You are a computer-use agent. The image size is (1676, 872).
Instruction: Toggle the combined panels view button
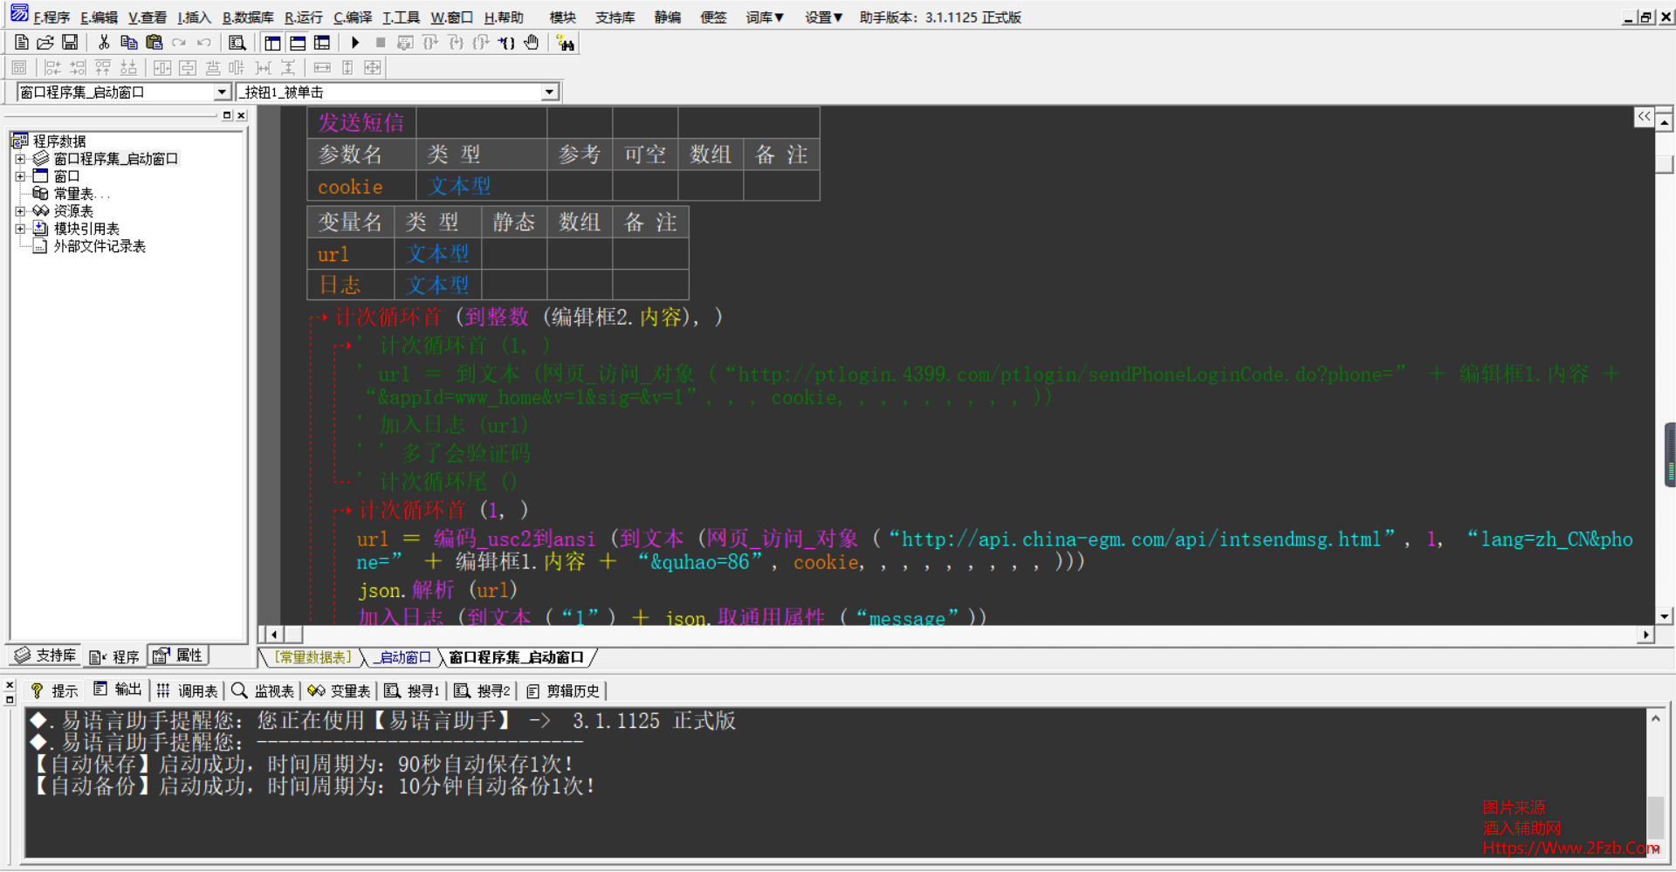(322, 42)
